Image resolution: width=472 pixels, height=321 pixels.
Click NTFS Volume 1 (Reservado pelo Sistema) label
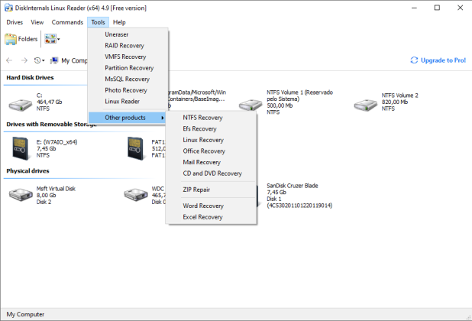click(x=299, y=102)
